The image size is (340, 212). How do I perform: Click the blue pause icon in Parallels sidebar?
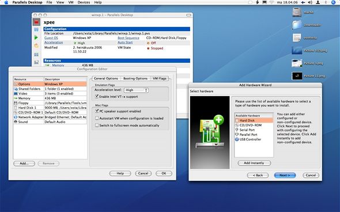pos(36,29)
